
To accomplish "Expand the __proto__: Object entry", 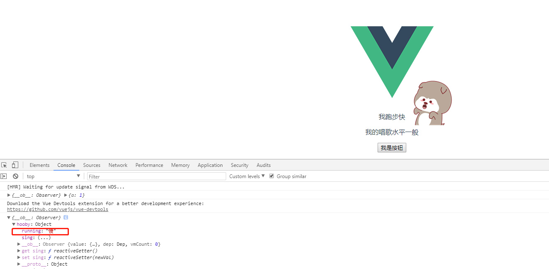I will [x=19, y=264].
